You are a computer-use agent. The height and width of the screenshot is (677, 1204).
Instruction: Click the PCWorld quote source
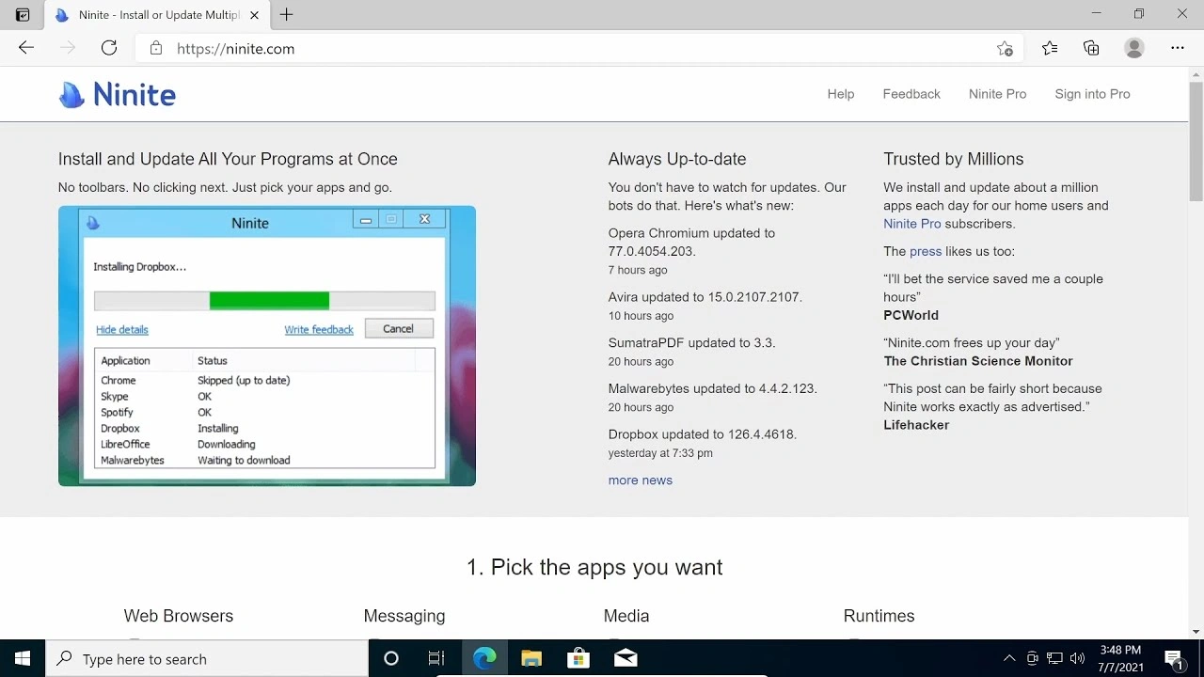pos(911,315)
